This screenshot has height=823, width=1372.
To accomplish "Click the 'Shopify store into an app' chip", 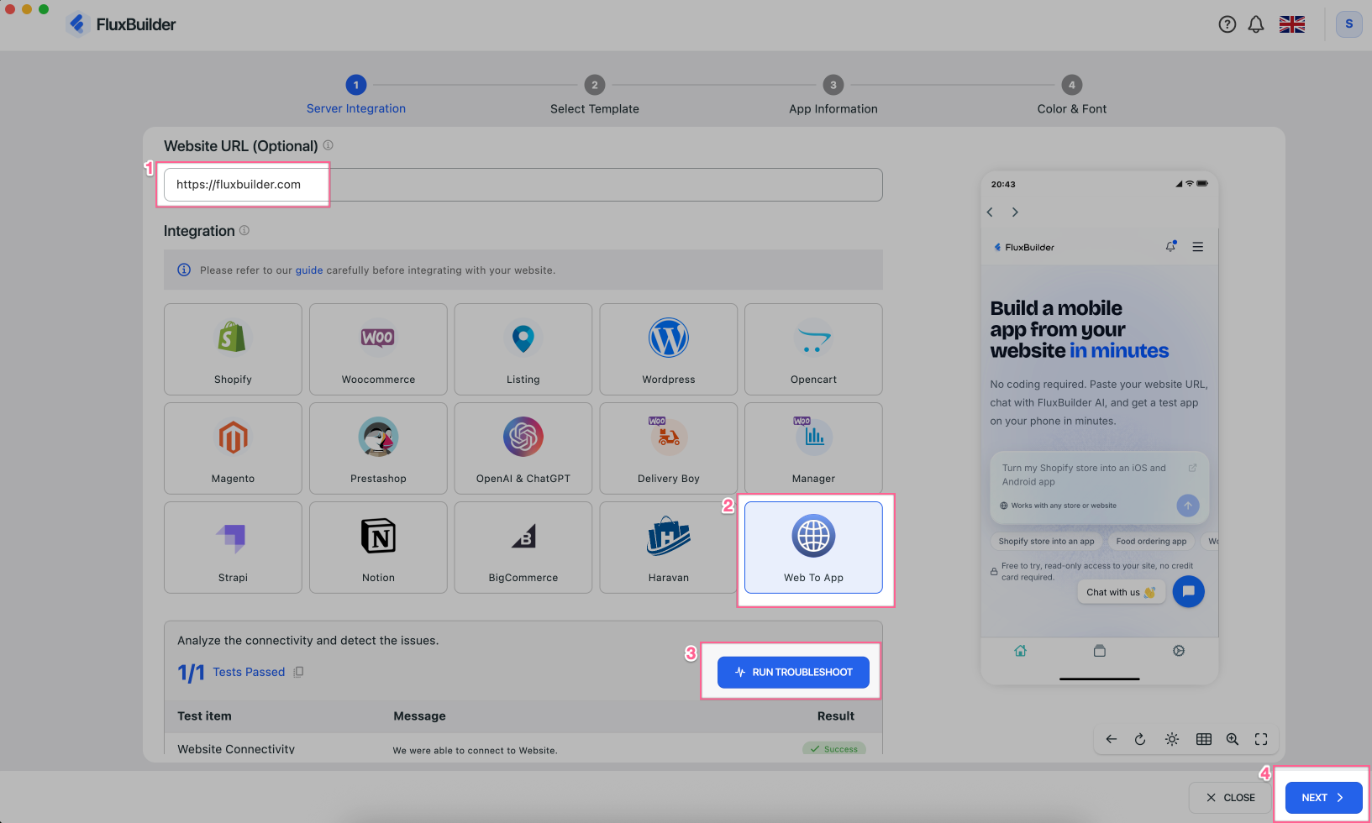I will (x=1046, y=542).
